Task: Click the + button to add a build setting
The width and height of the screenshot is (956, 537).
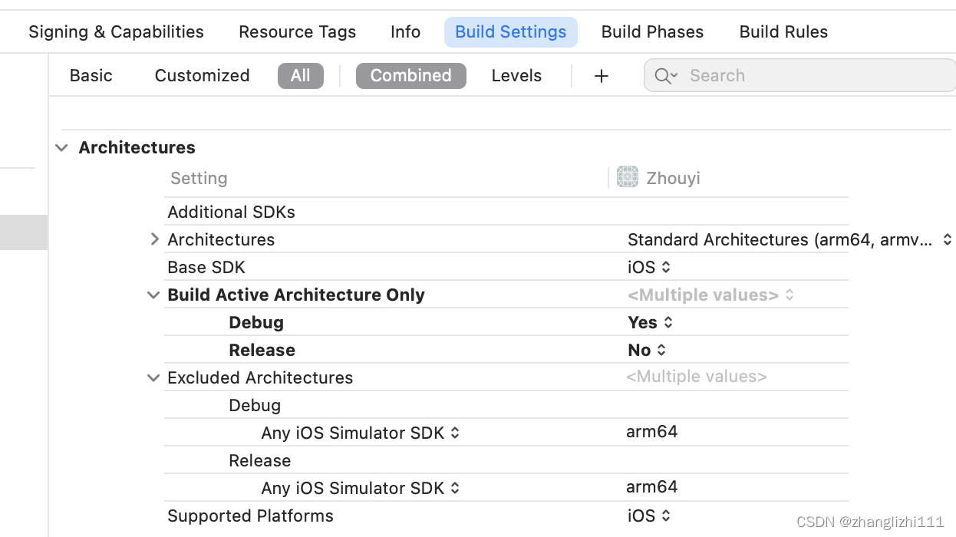Action: 601,75
